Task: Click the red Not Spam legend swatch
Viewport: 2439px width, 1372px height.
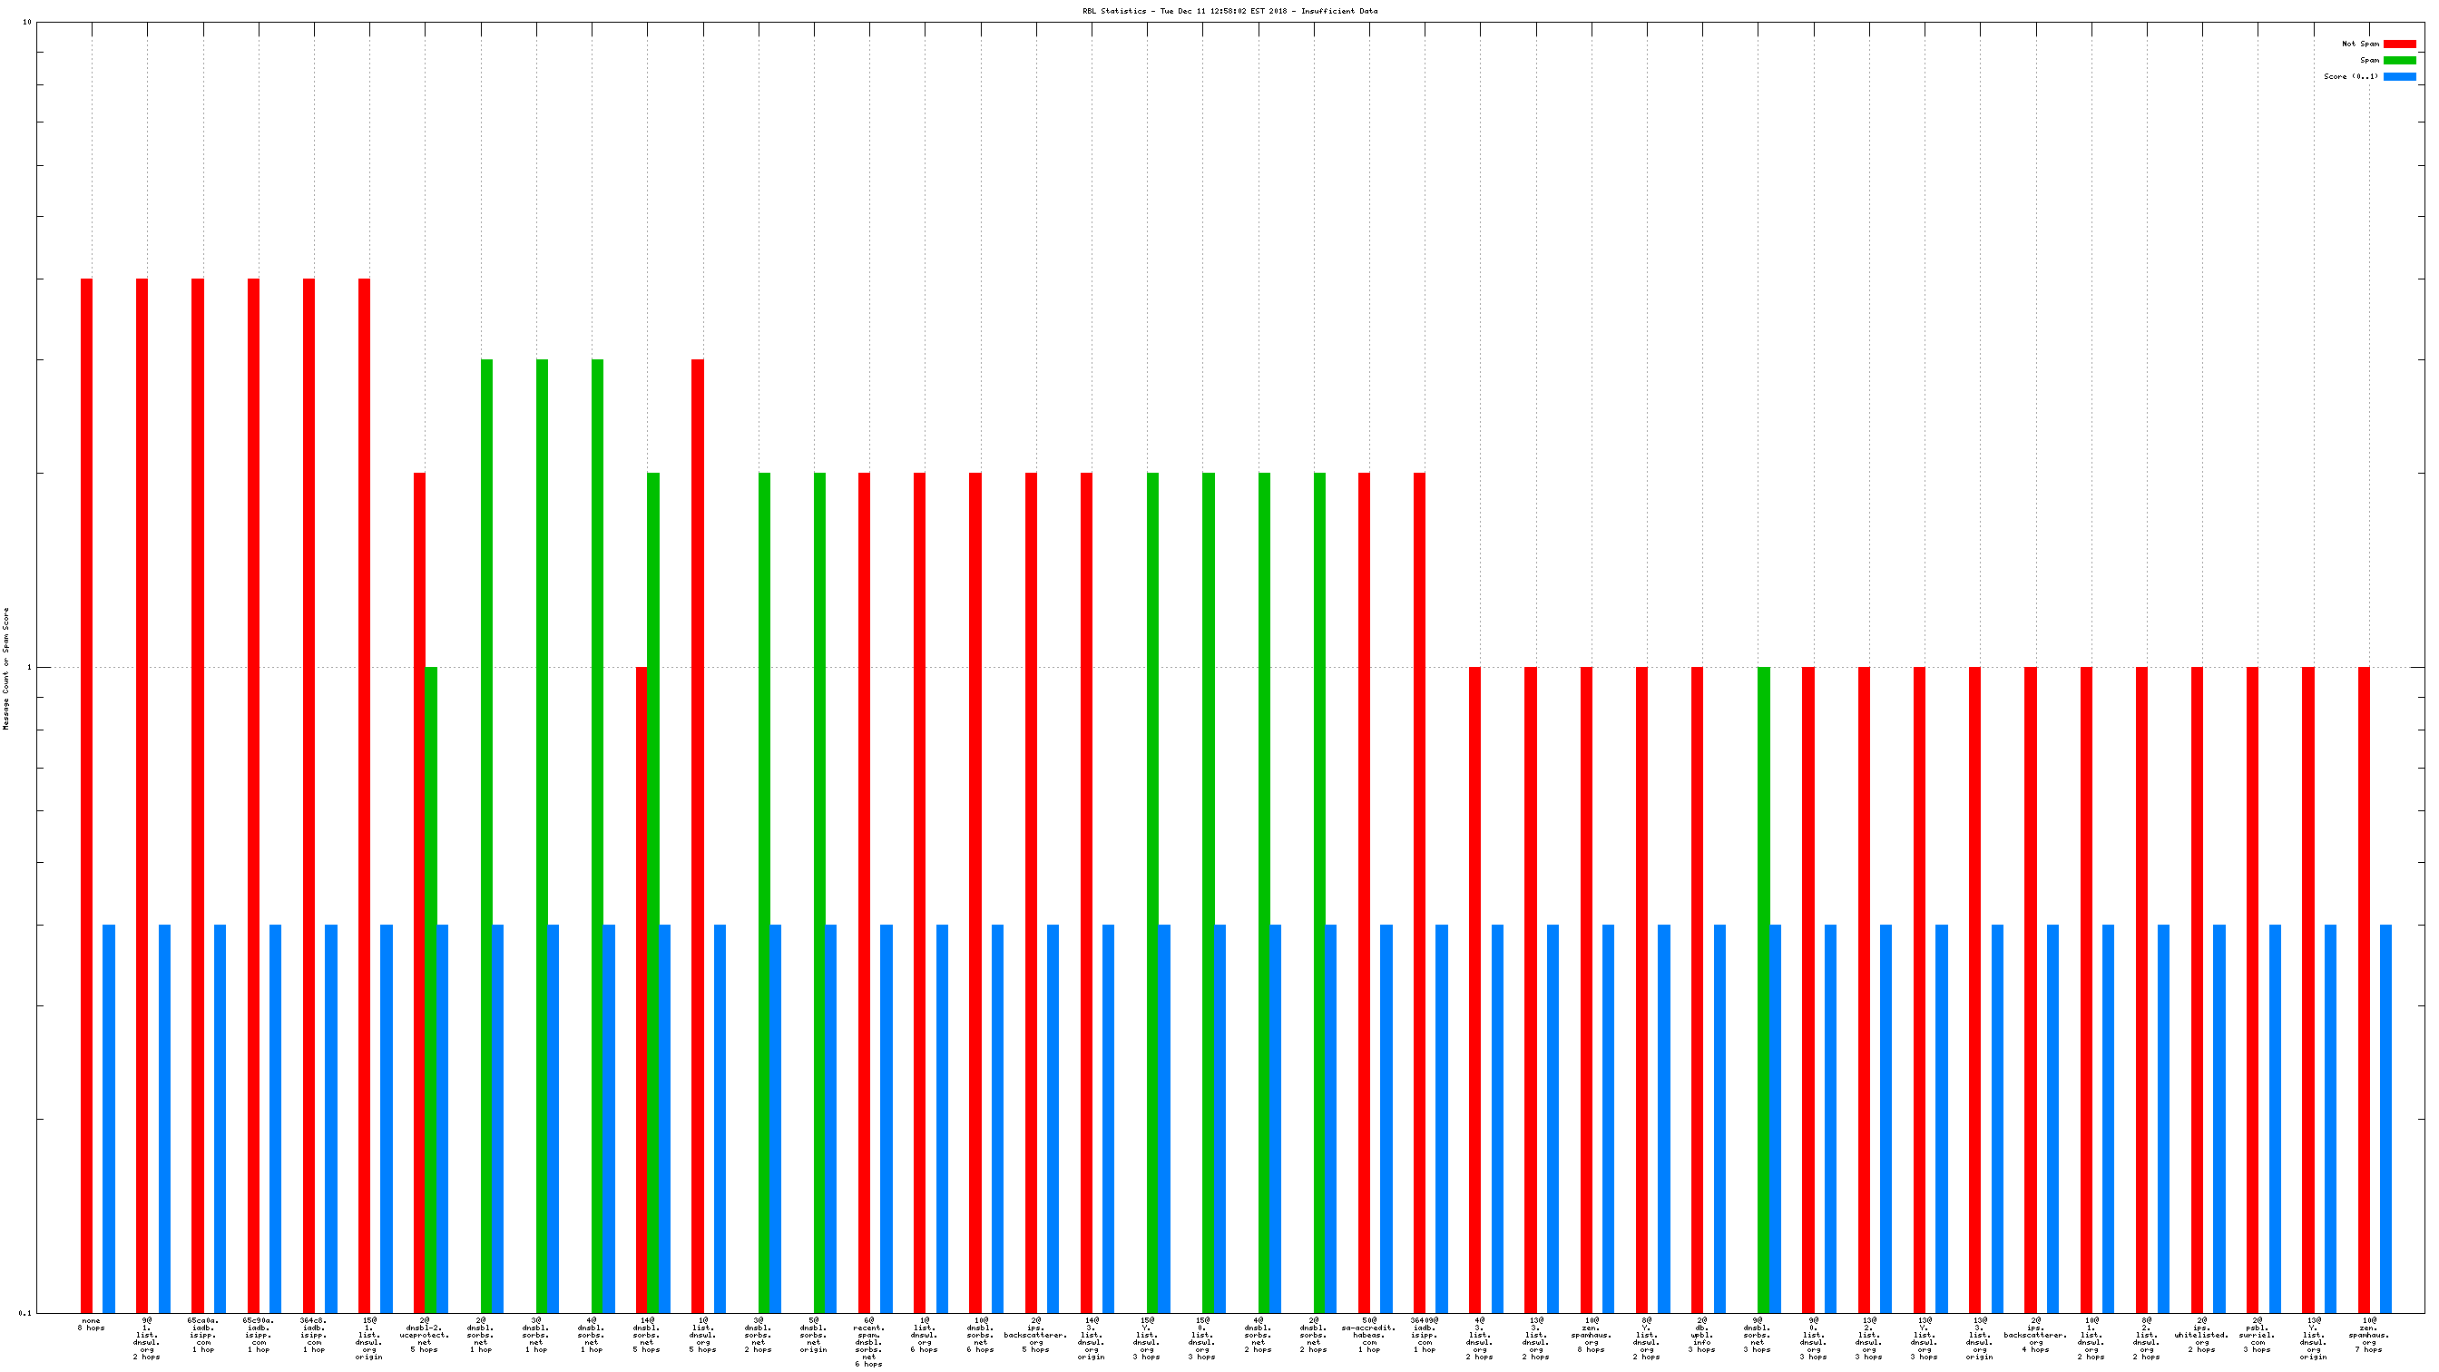Action: pyautogui.click(x=2399, y=44)
